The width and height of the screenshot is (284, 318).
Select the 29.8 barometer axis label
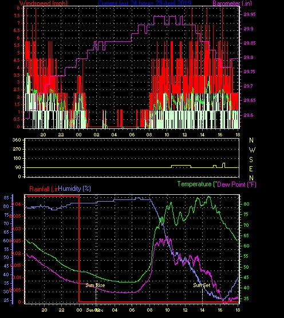249,57
